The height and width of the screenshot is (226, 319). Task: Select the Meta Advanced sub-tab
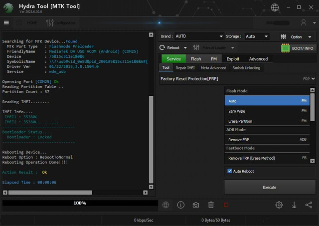click(213, 68)
